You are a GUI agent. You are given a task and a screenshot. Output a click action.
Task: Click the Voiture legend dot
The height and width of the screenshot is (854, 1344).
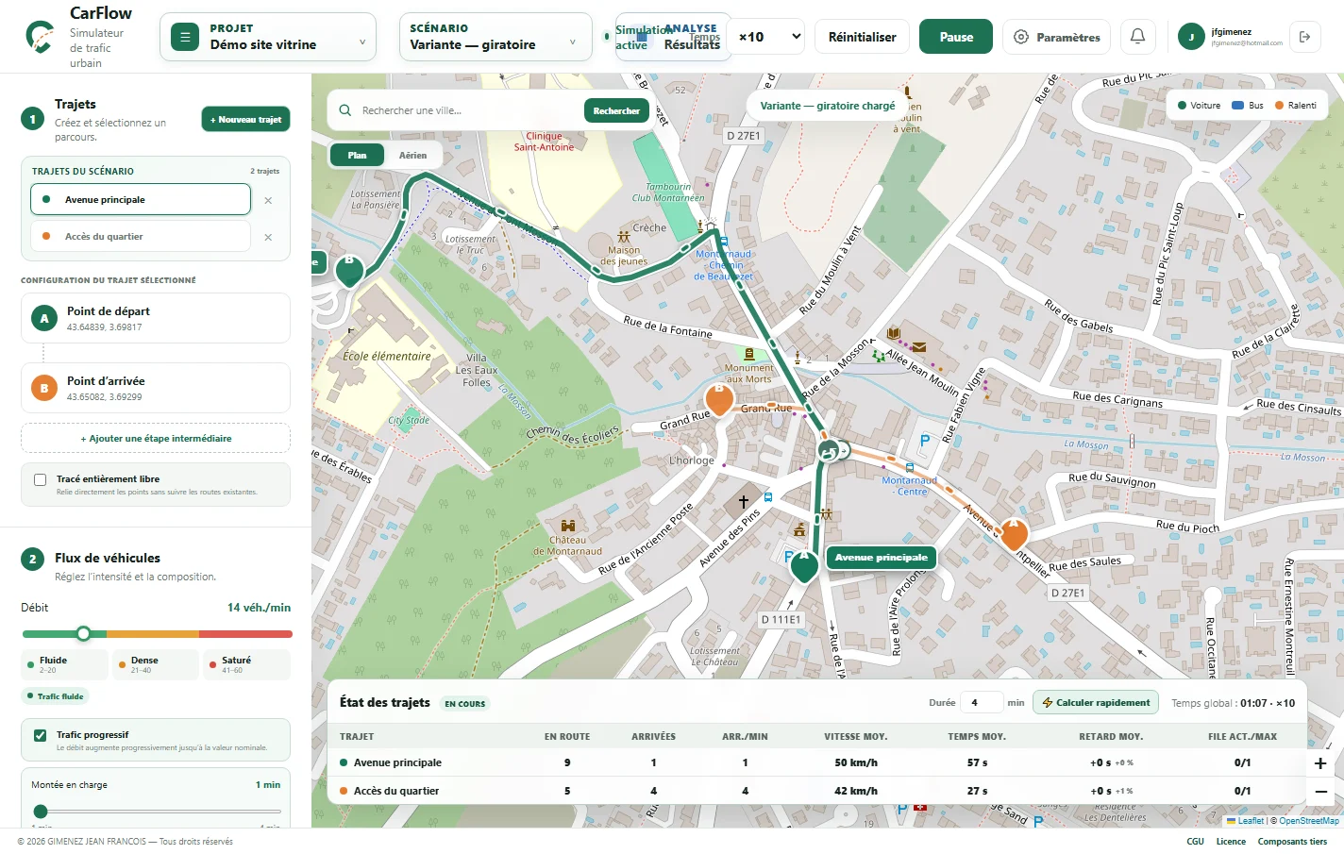(x=1182, y=106)
